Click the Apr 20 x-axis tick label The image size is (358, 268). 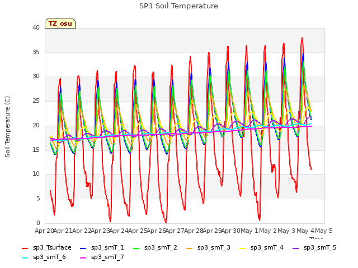coord(44,231)
